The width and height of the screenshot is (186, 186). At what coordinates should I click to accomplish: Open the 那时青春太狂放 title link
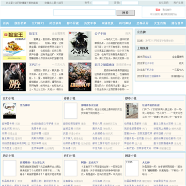[x=90, y=105]
